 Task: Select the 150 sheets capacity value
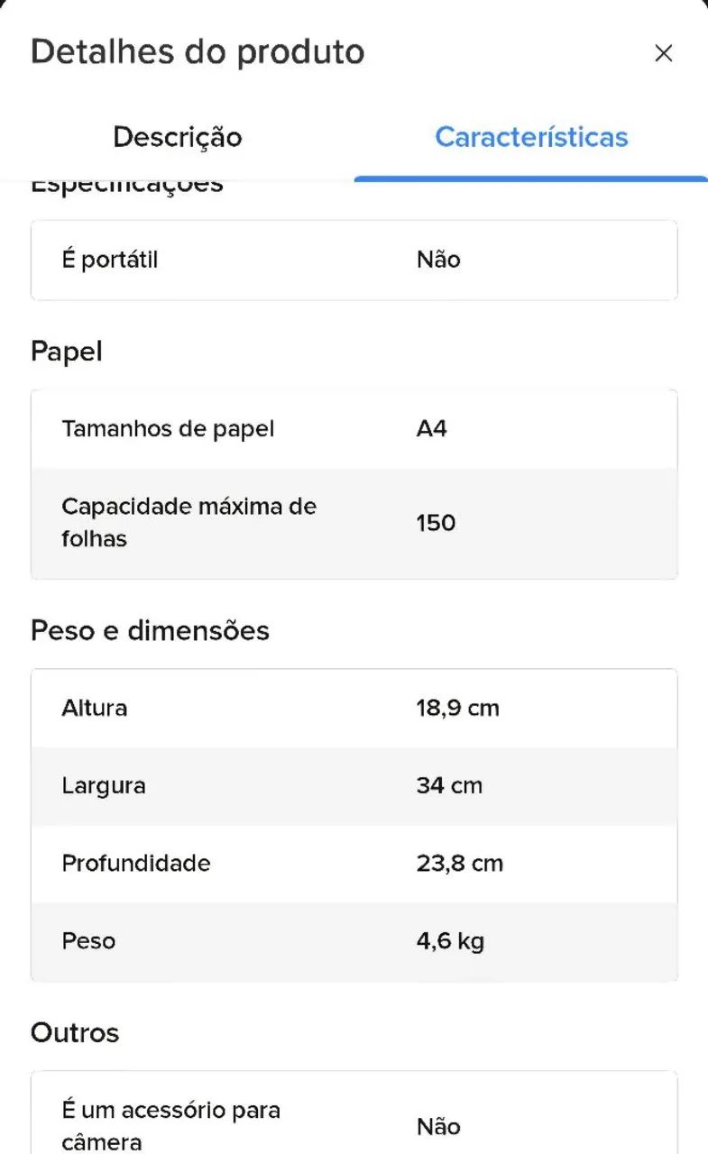coord(436,523)
